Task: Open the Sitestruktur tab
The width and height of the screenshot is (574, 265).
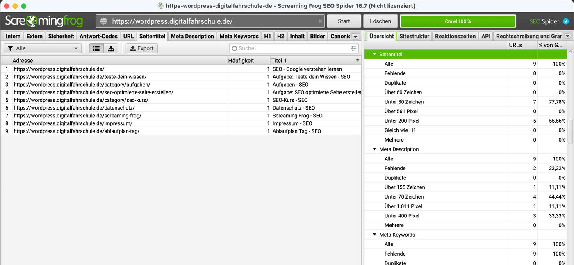Action: click(415, 36)
